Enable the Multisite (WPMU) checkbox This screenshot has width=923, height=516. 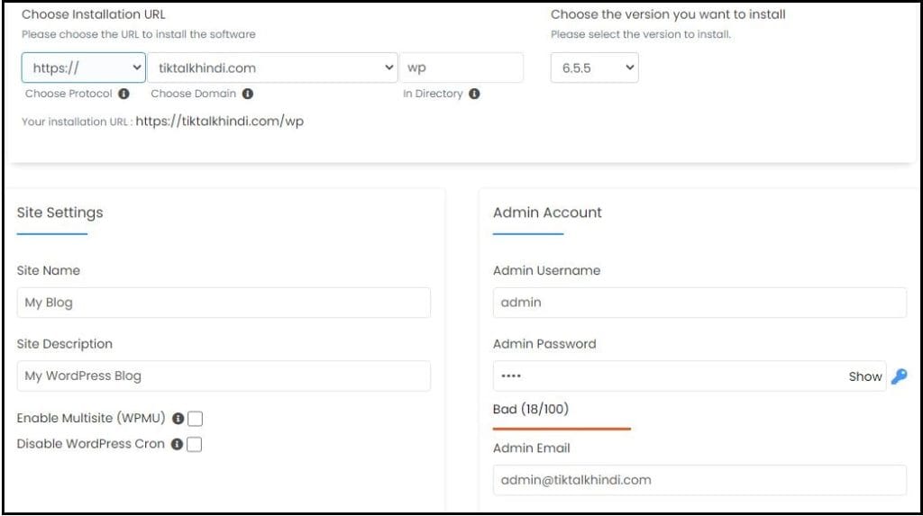click(x=195, y=419)
